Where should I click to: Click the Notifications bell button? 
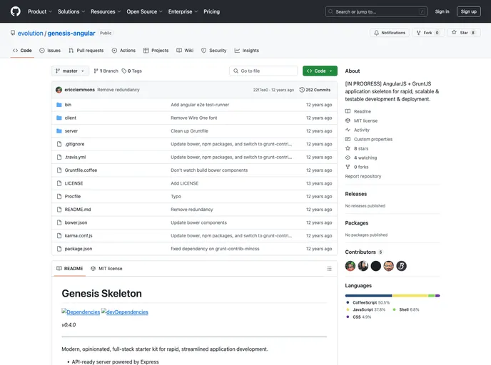(x=389, y=33)
